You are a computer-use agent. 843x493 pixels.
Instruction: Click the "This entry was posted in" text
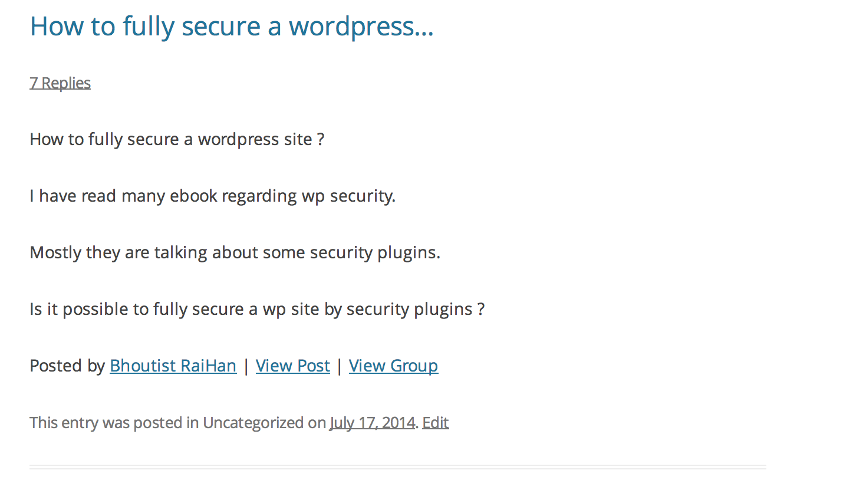114,423
